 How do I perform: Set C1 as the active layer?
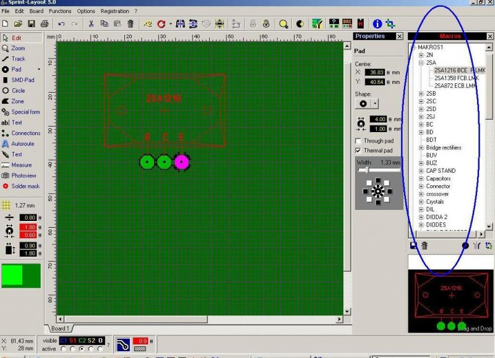pyautogui.click(x=63, y=349)
